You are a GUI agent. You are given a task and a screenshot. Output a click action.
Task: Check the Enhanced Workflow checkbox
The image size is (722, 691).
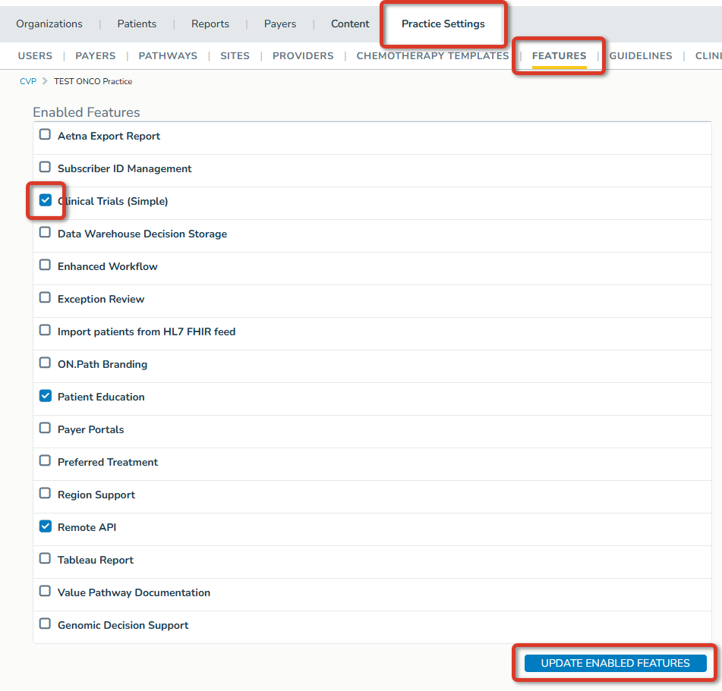45,265
